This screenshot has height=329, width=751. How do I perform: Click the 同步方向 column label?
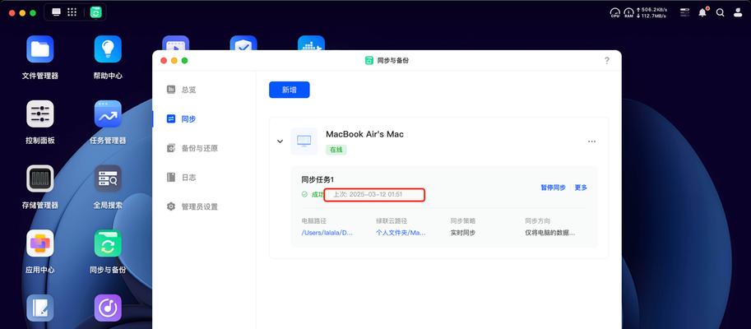pos(537,221)
